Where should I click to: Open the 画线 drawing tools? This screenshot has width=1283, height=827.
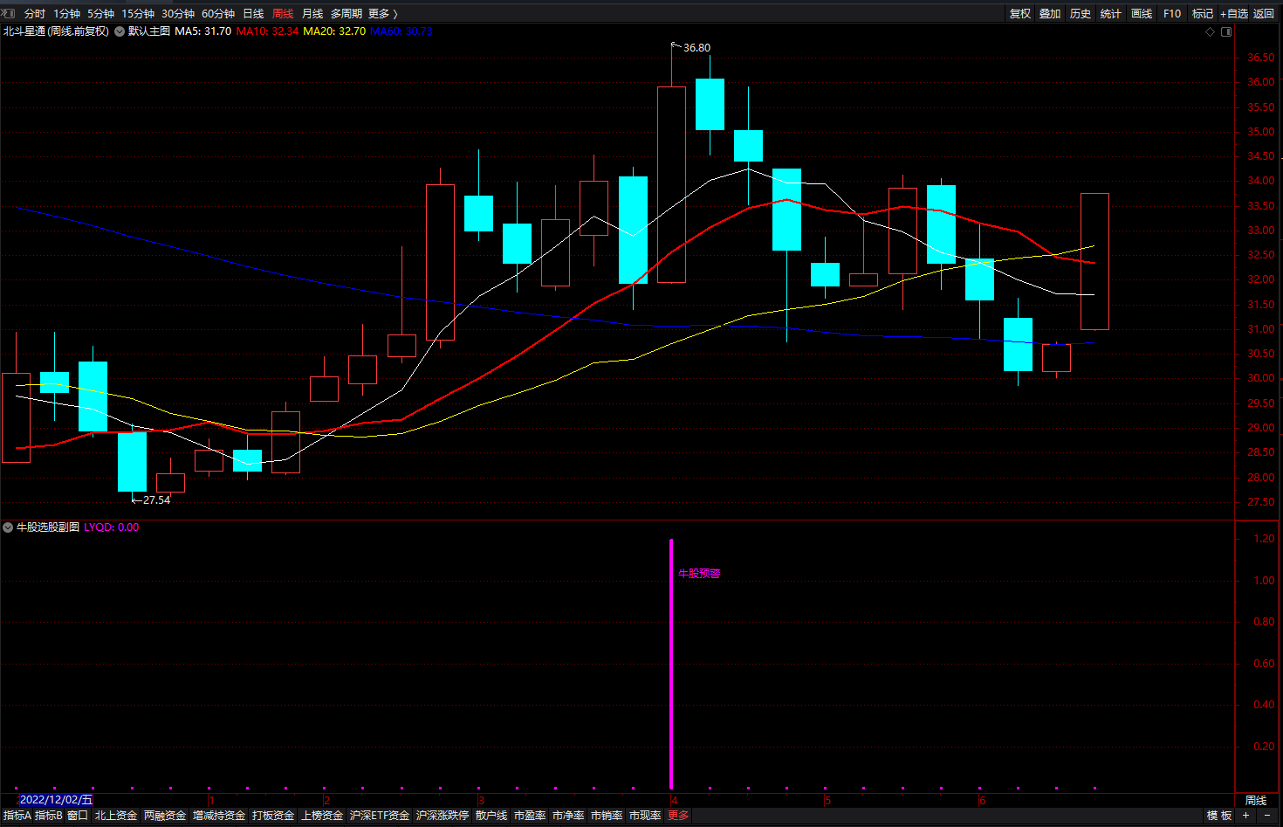(x=1142, y=13)
